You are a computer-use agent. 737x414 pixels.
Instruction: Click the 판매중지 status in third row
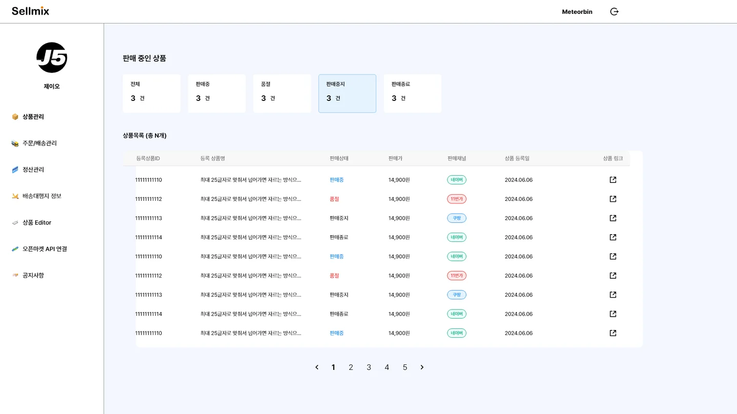coord(339,218)
